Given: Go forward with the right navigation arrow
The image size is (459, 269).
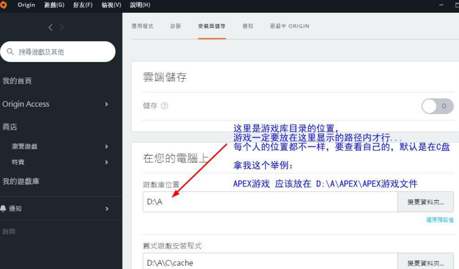Looking at the screenshot, I should click(x=62, y=28).
